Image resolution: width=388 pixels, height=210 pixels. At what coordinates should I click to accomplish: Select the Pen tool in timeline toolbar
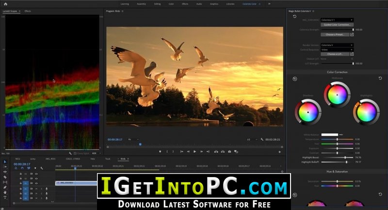point(5,187)
